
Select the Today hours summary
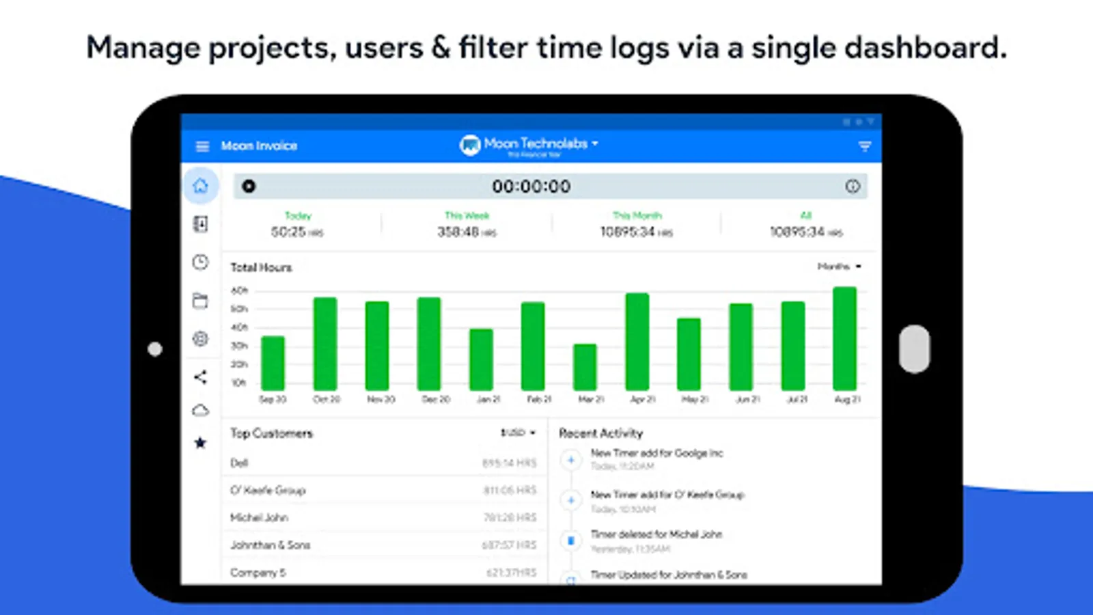click(x=297, y=225)
